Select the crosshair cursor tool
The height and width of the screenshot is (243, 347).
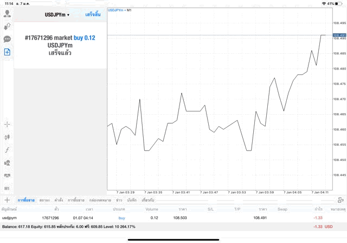pyautogui.click(x=8, y=124)
